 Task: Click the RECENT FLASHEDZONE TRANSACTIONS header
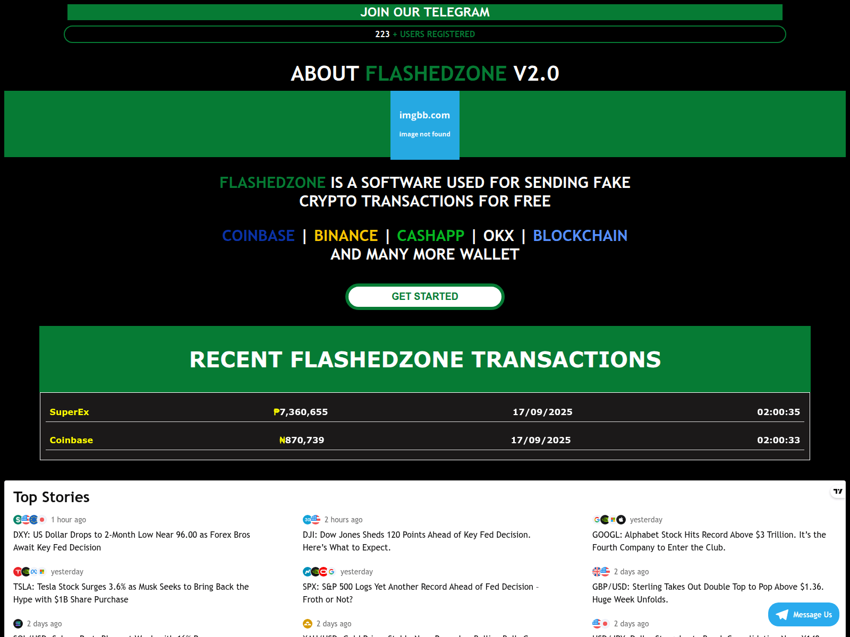coord(425,359)
